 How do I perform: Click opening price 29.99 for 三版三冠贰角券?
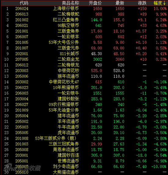97,144
